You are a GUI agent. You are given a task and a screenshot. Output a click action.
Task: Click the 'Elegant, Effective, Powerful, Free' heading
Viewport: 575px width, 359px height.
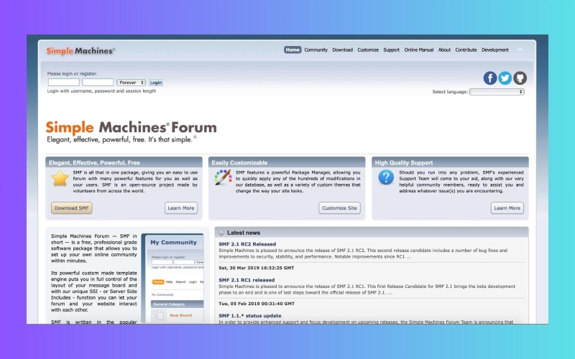coord(94,163)
